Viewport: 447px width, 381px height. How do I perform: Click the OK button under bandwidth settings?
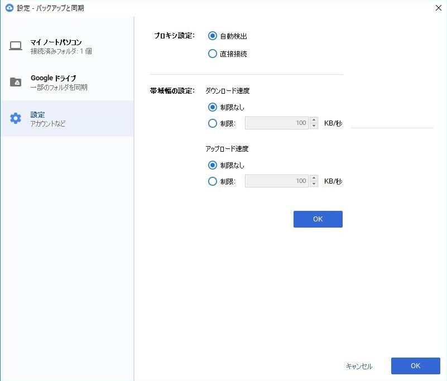[x=318, y=219]
